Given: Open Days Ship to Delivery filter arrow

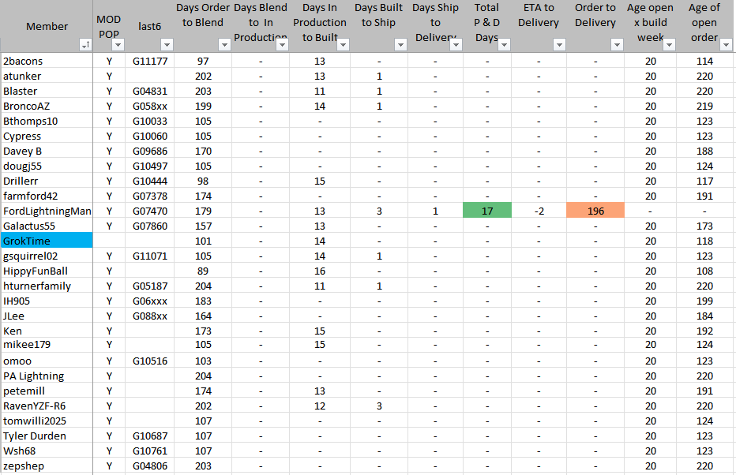Looking at the screenshot, I should click(x=456, y=46).
